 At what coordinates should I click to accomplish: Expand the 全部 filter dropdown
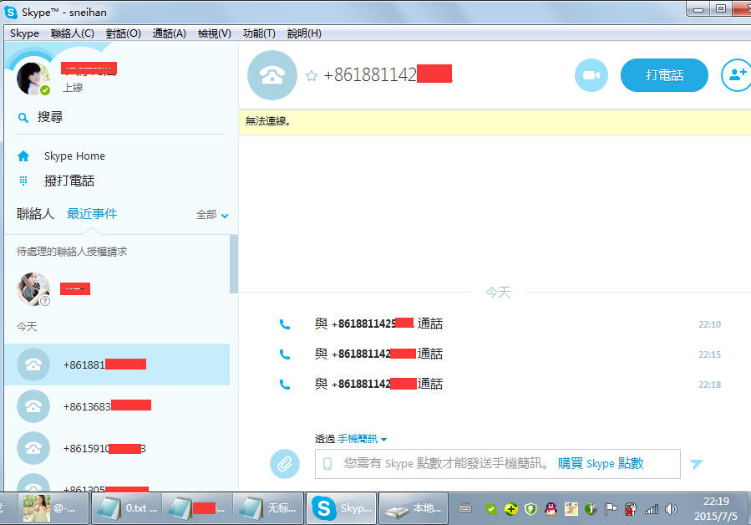(212, 215)
